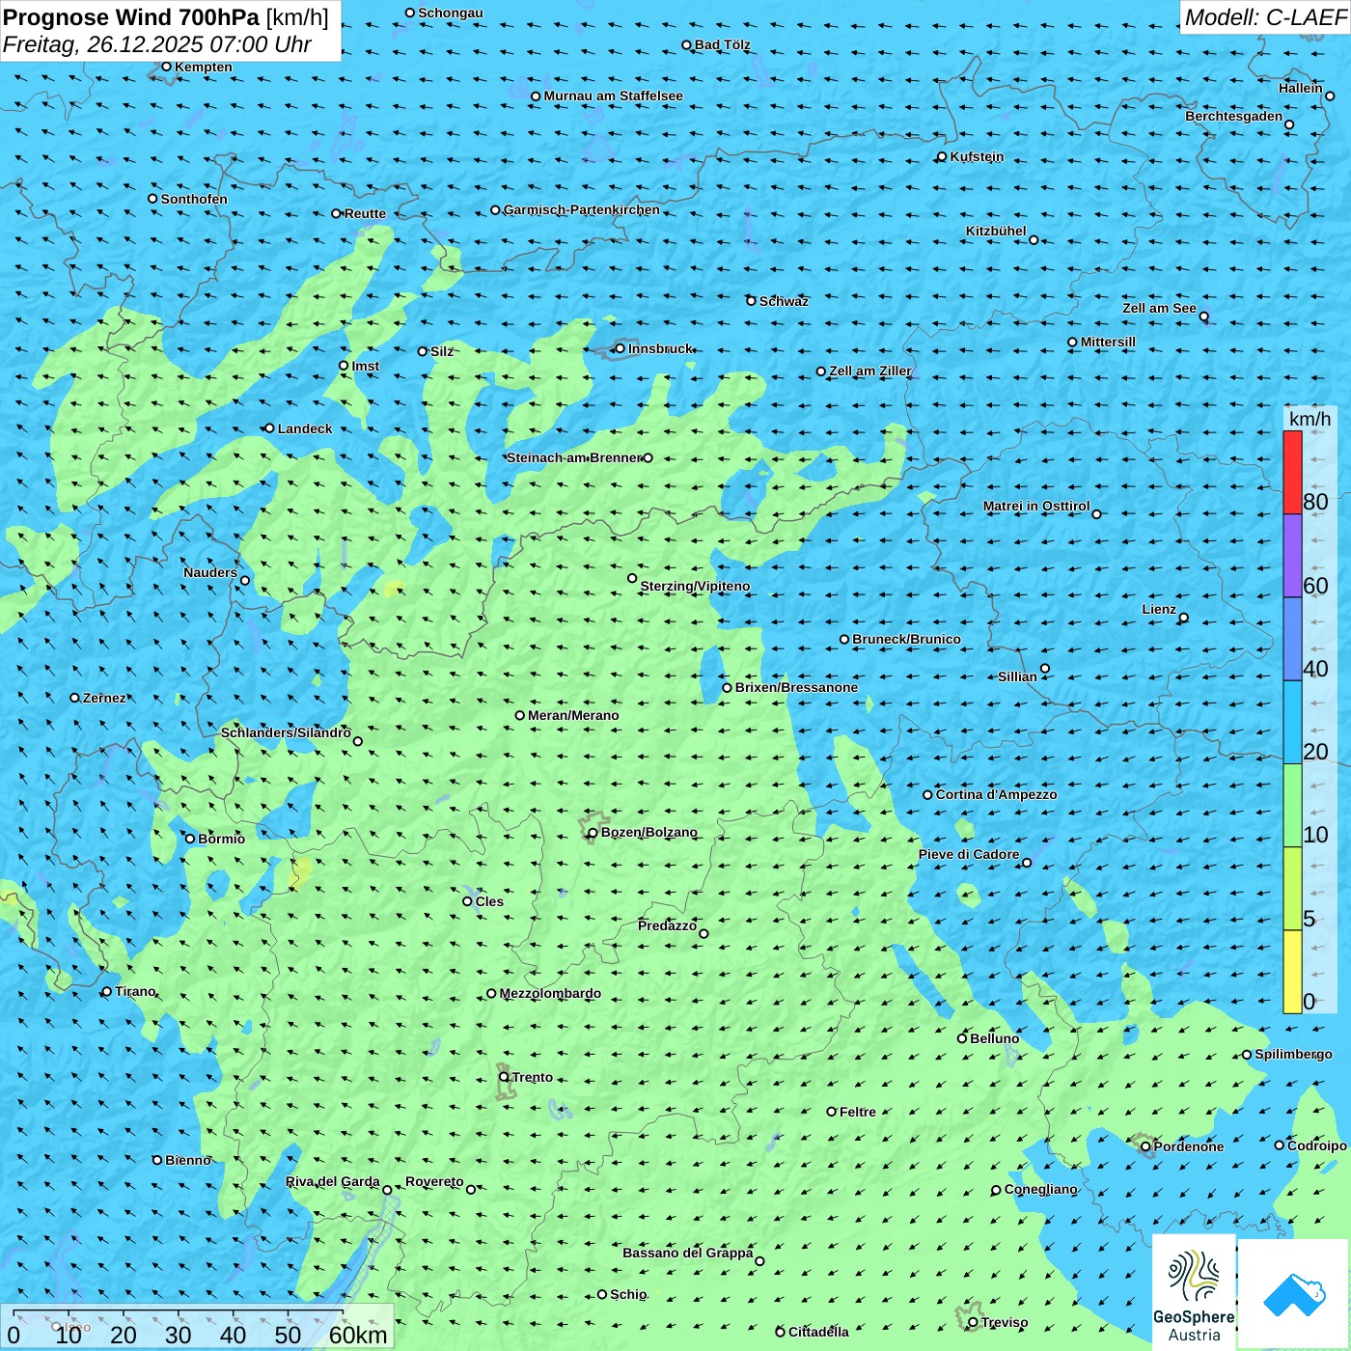Viewport: 1351px width, 1351px height.
Task: Click the 'Bruneck/Brunico' label
Action: coord(906,639)
